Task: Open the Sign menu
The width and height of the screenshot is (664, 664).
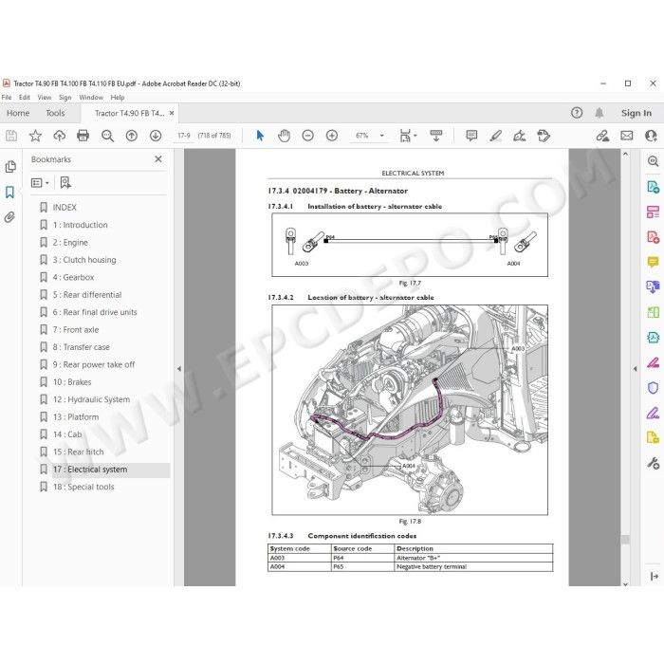Action: coord(65,97)
